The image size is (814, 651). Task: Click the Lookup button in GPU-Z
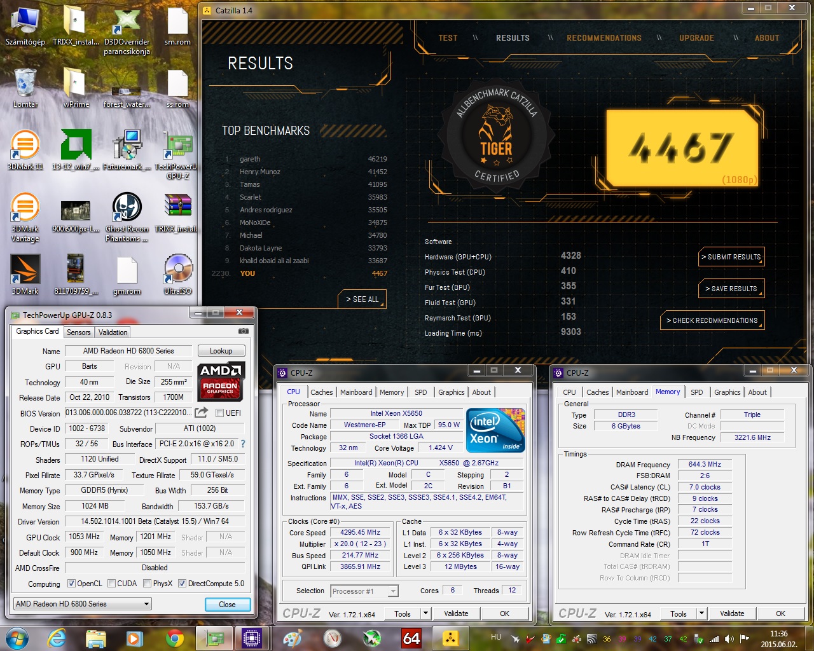(221, 351)
